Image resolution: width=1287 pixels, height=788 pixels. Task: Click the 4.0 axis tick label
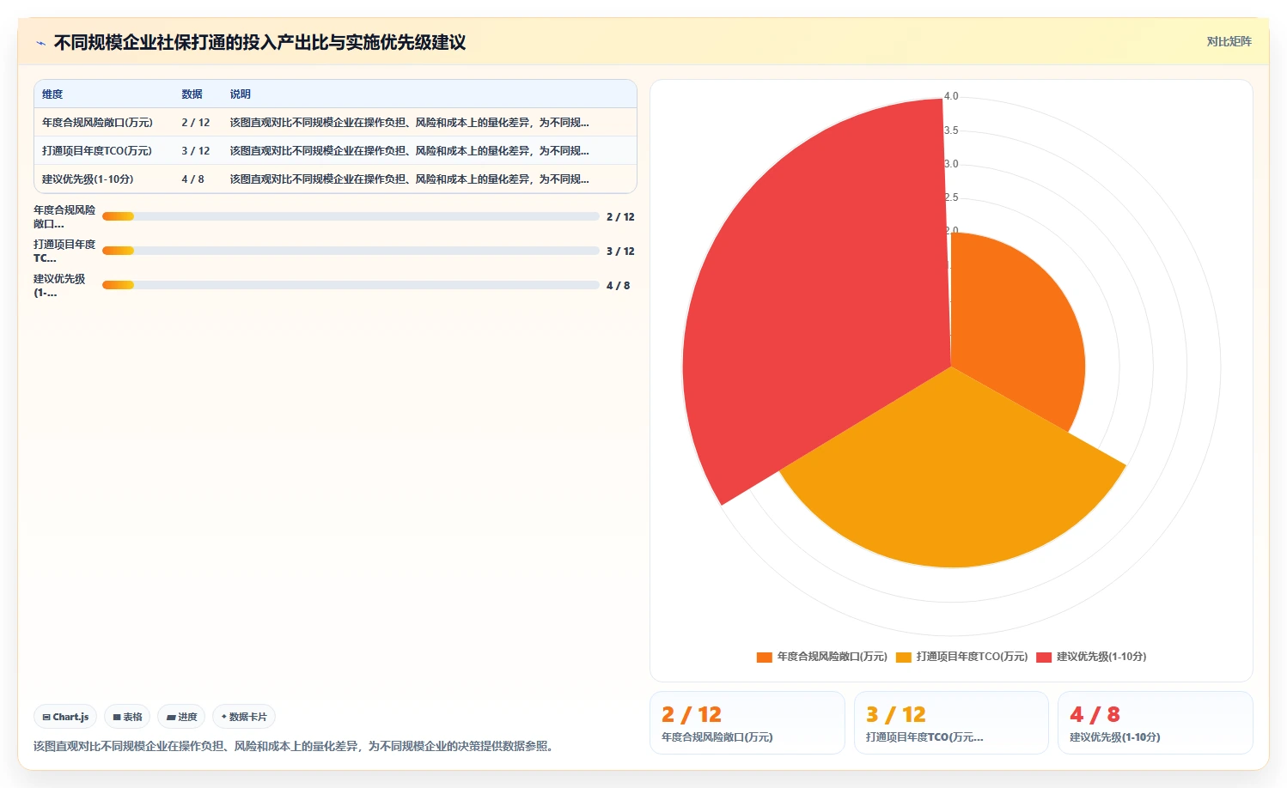pyautogui.click(x=951, y=96)
